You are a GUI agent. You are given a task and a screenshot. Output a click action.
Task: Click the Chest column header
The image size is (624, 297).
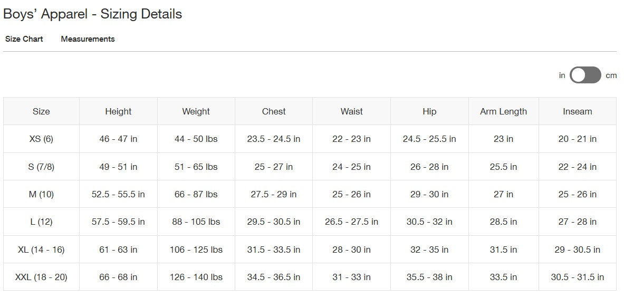pos(274,111)
